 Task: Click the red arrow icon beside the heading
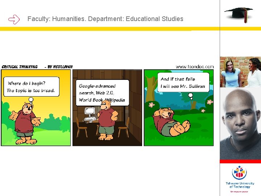pos(14,20)
